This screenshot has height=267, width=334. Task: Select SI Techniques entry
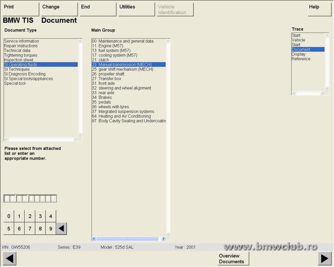41,69
